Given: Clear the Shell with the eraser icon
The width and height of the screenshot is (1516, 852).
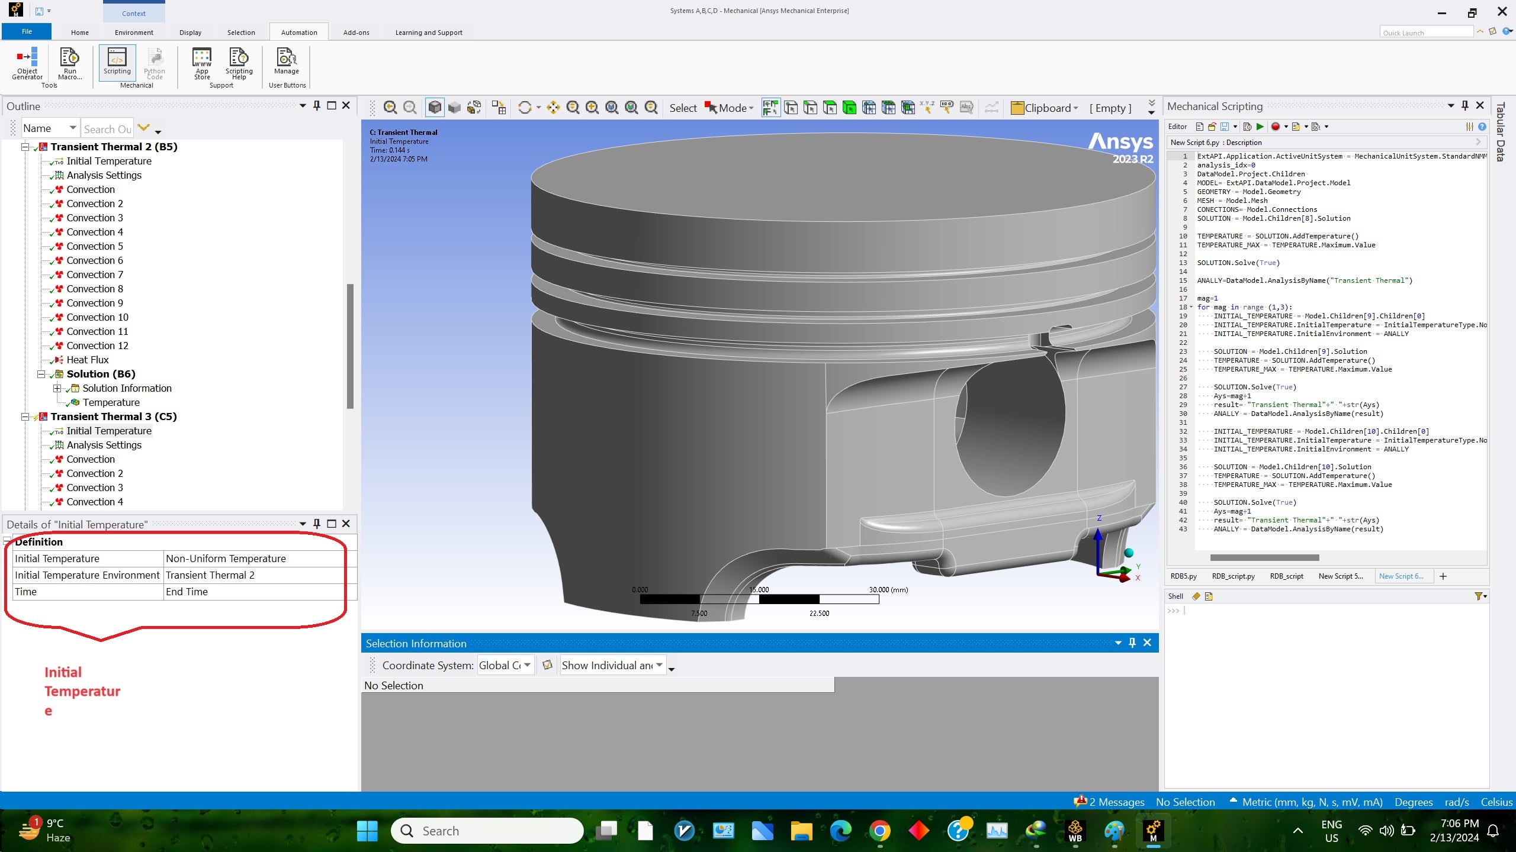Looking at the screenshot, I should pos(1196,596).
